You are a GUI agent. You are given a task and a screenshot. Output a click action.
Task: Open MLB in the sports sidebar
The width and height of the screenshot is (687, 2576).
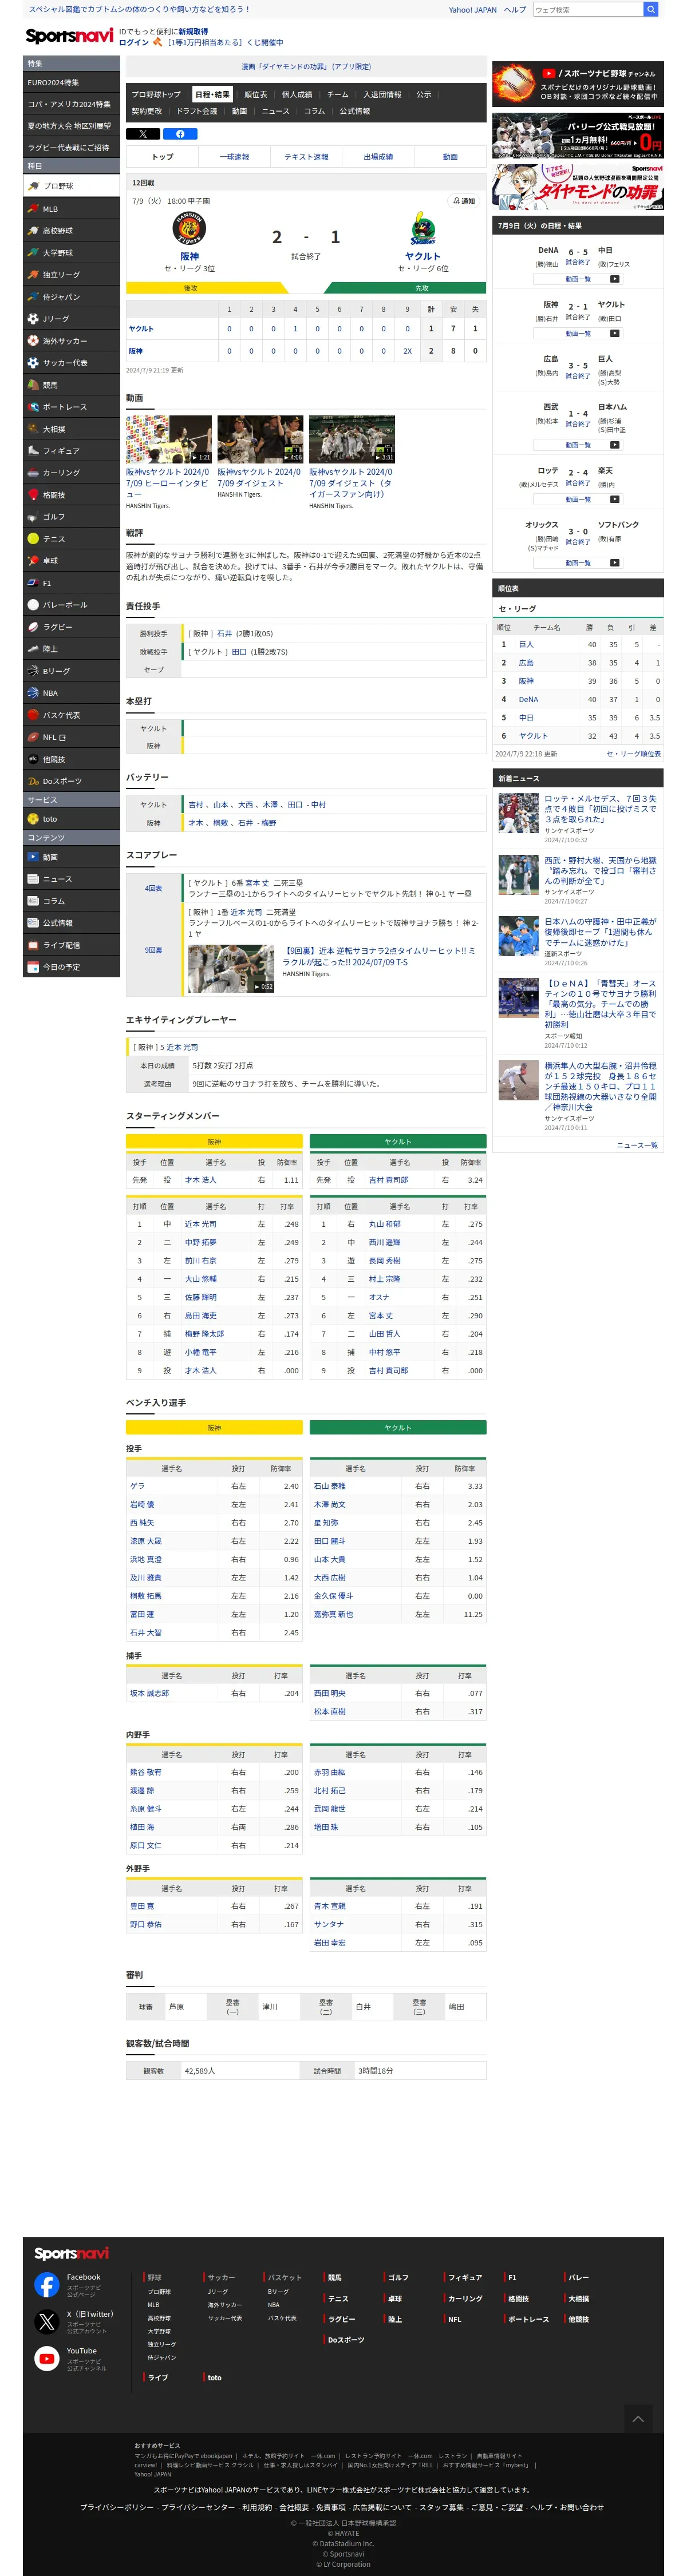(x=71, y=209)
